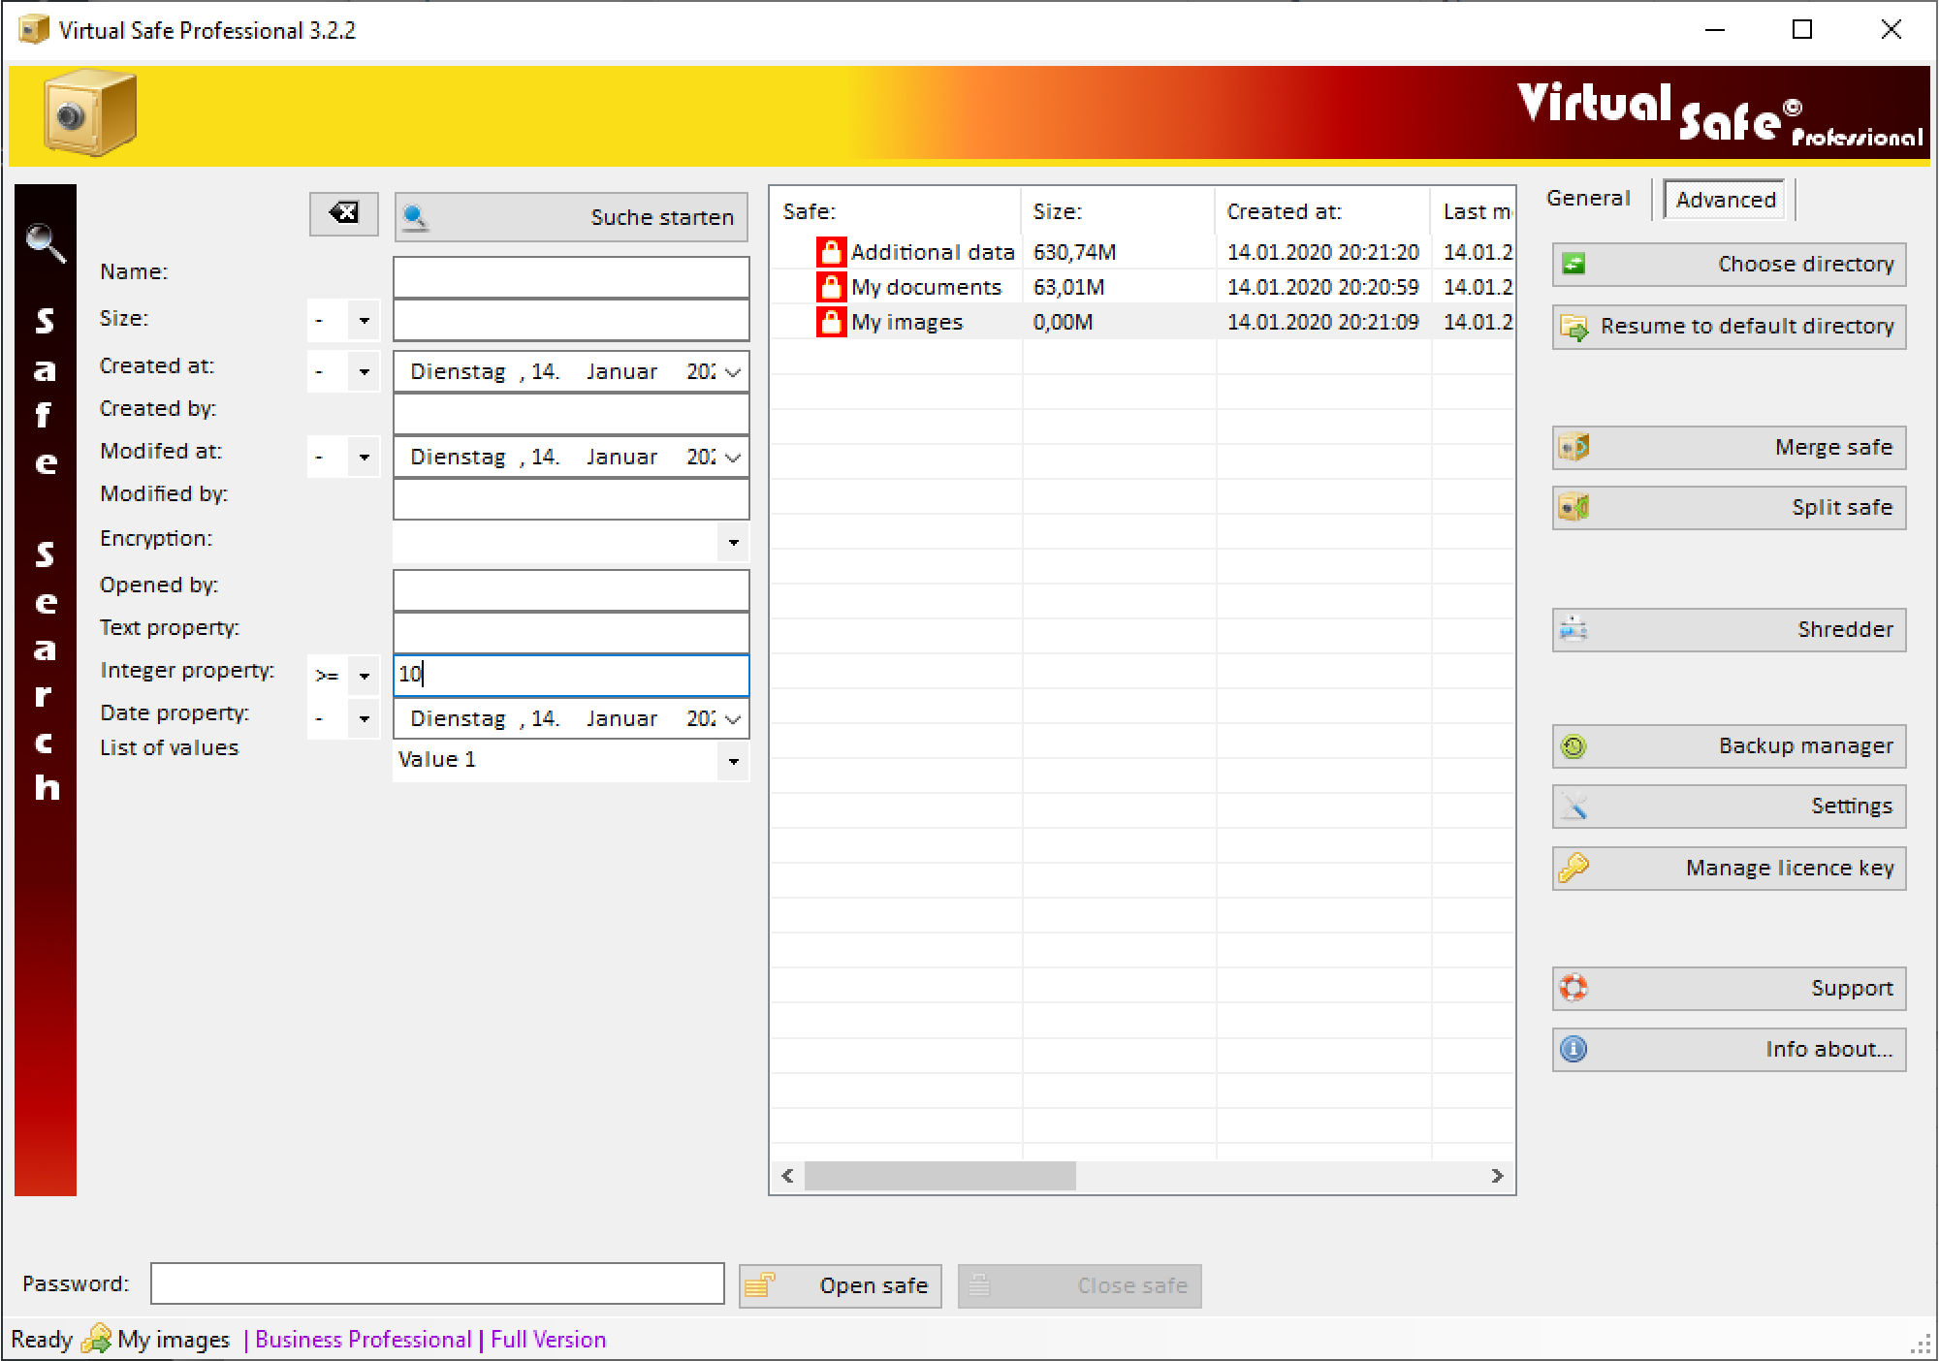Sort by the Safe column header
The height and width of the screenshot is (1361, 1939).
(x=896, y=211)
